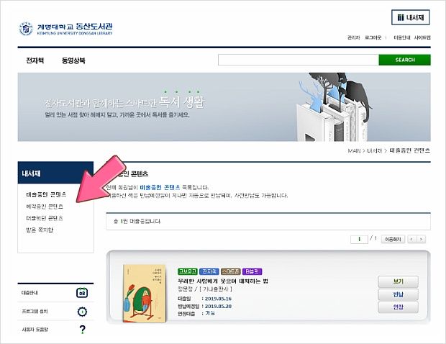Open the 동영상북 menu
Screen dimensions: 446x344
click(x=73, y=60)
